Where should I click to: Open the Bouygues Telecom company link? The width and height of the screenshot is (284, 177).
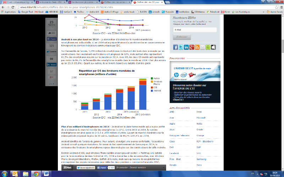pyautogui.click(x=179, y=135)
